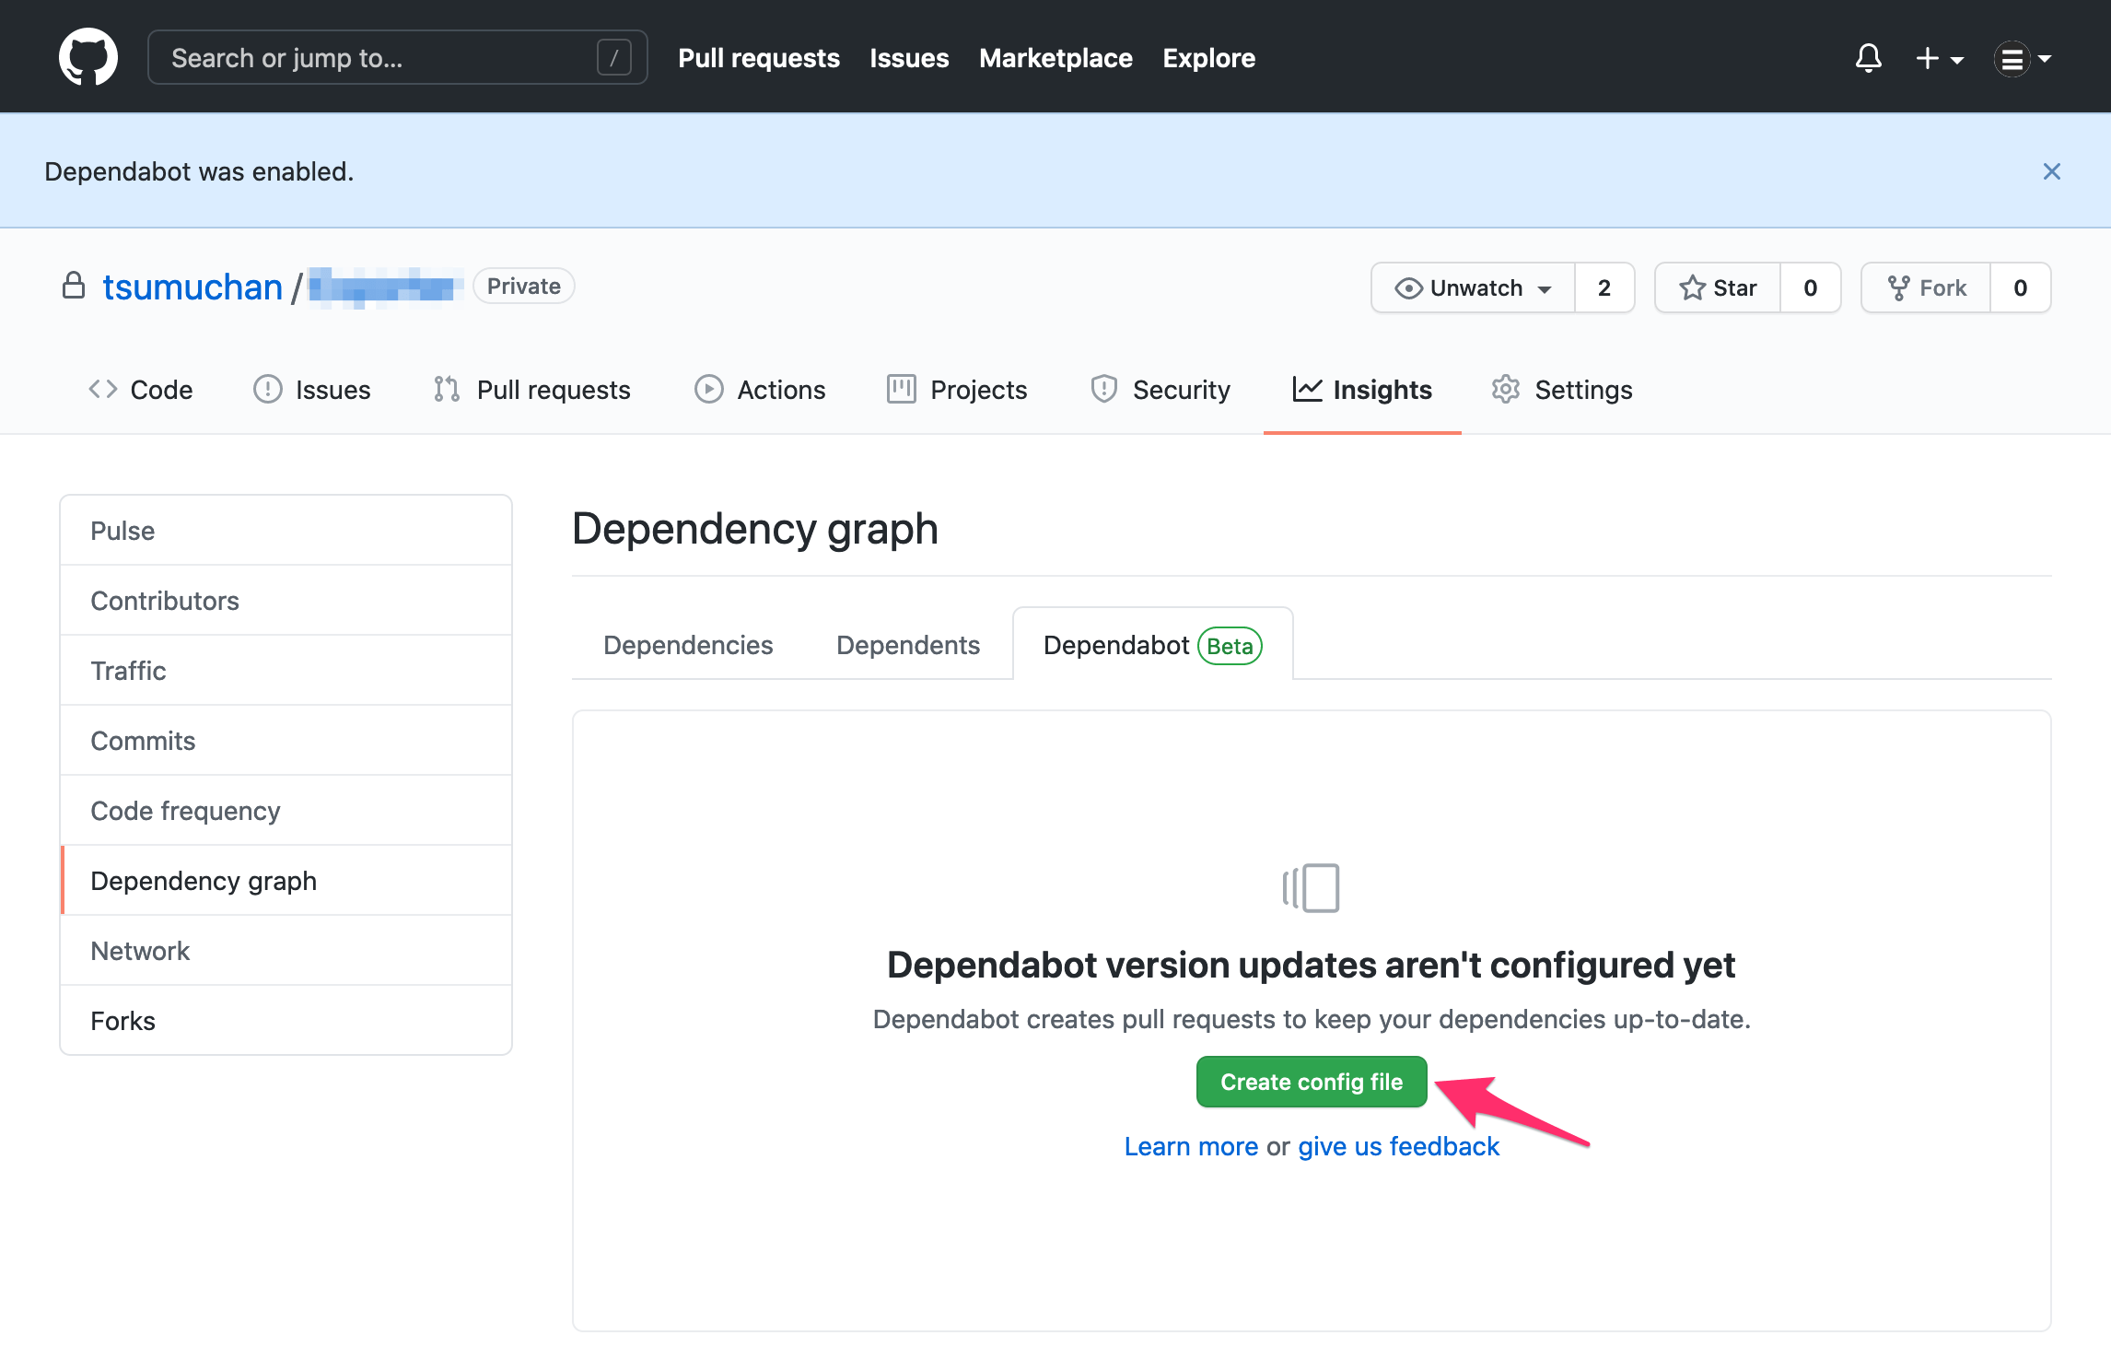Click the fork count 0
The height and width of the screenshot is (1347, 2111).
(x=2020, y=287)
